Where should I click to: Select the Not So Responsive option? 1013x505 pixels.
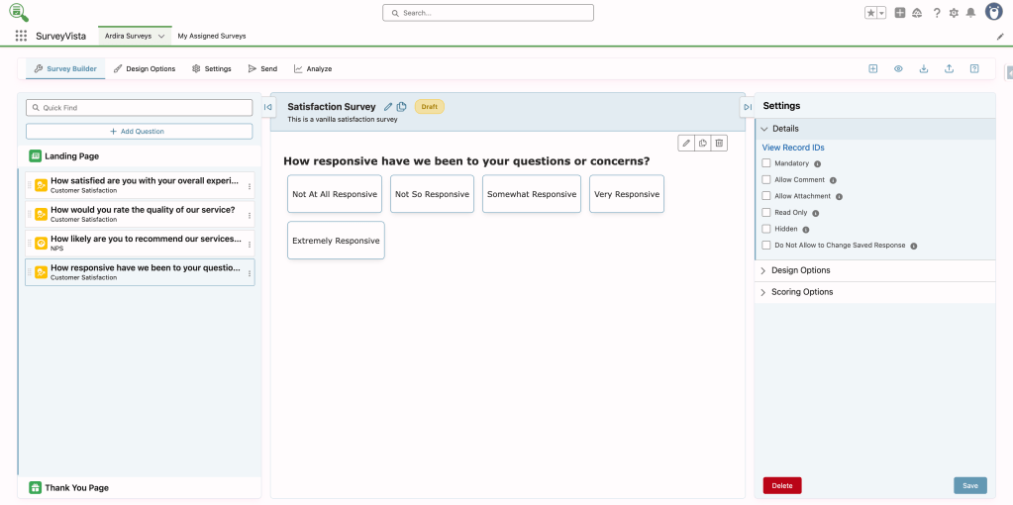point(432,194)
